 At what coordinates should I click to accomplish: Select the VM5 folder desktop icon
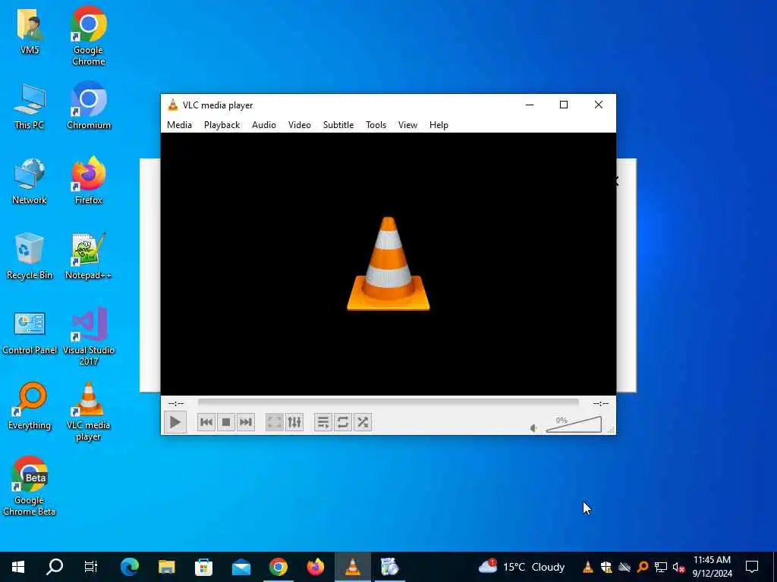(30, 31)
